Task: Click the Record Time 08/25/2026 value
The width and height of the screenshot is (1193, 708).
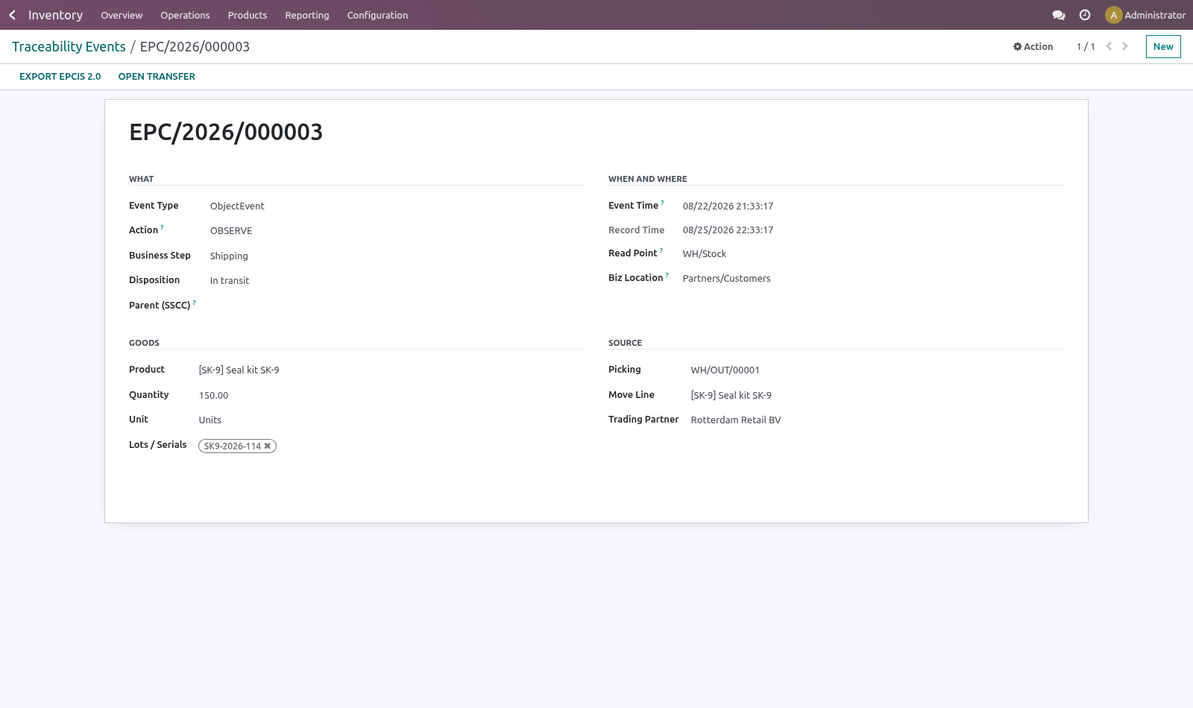Action: click(728, 230)
